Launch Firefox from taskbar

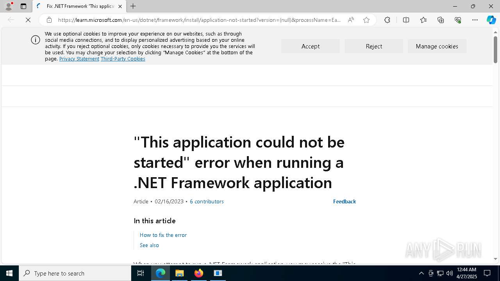click(x=199, y=273)
